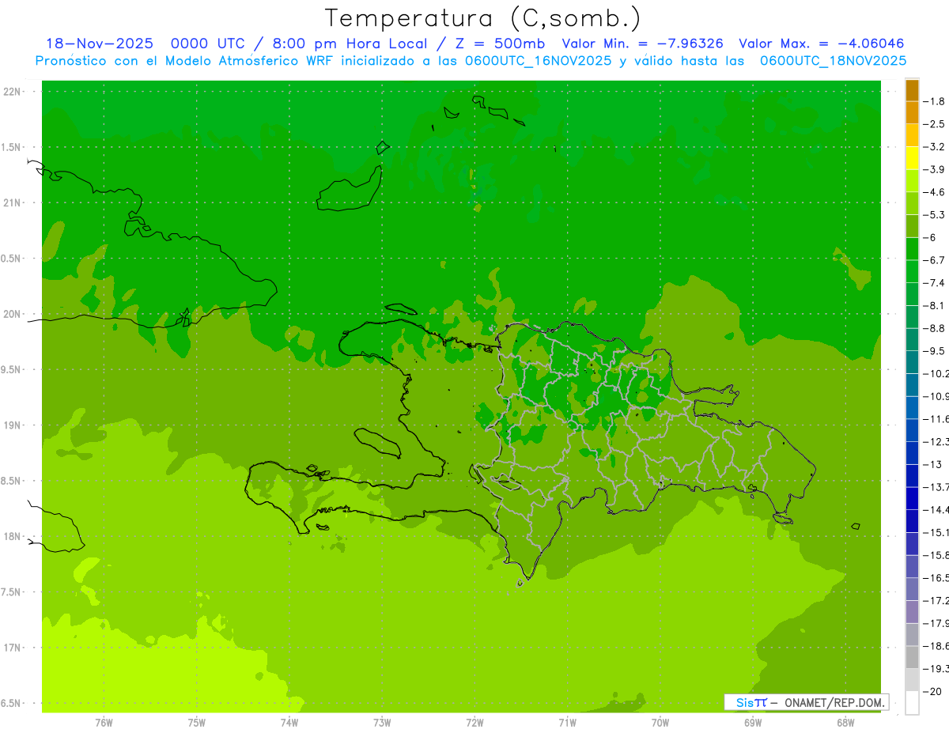Screen dimensions: 949x733
Task: Click the 17N latitude axis label
Action: click(x=12, y=648)
